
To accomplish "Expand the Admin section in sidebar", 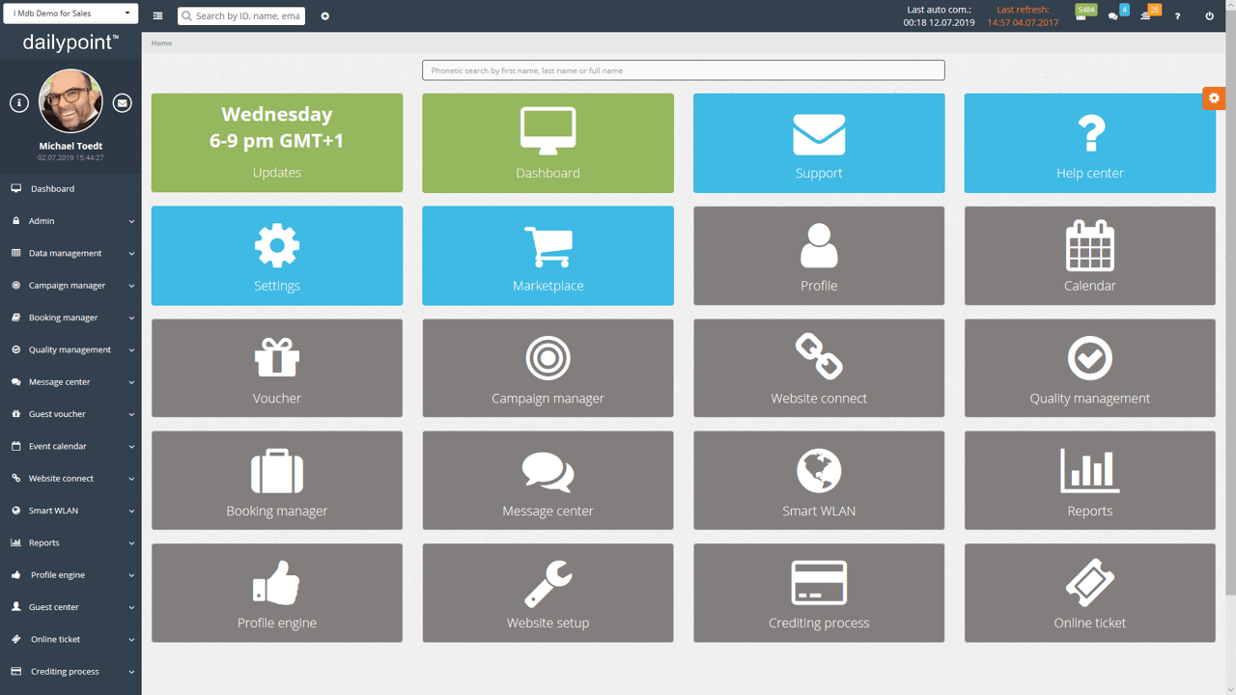I will pyautogui.click(x=70, y=220).
